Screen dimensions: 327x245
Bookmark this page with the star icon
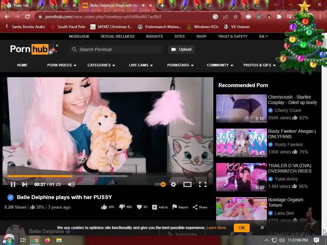pos(236,17)
